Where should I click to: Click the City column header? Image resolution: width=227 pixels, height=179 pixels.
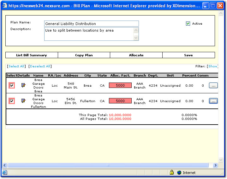(87, 76)
